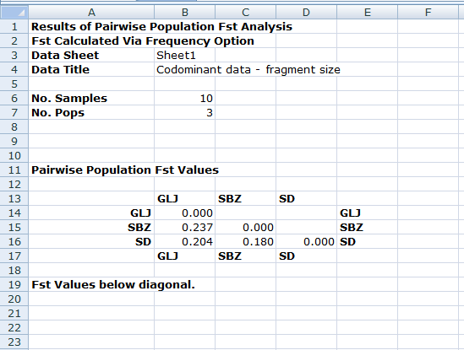
Task: Click the 0.204 Fst value cell
Action: point(184,242)
